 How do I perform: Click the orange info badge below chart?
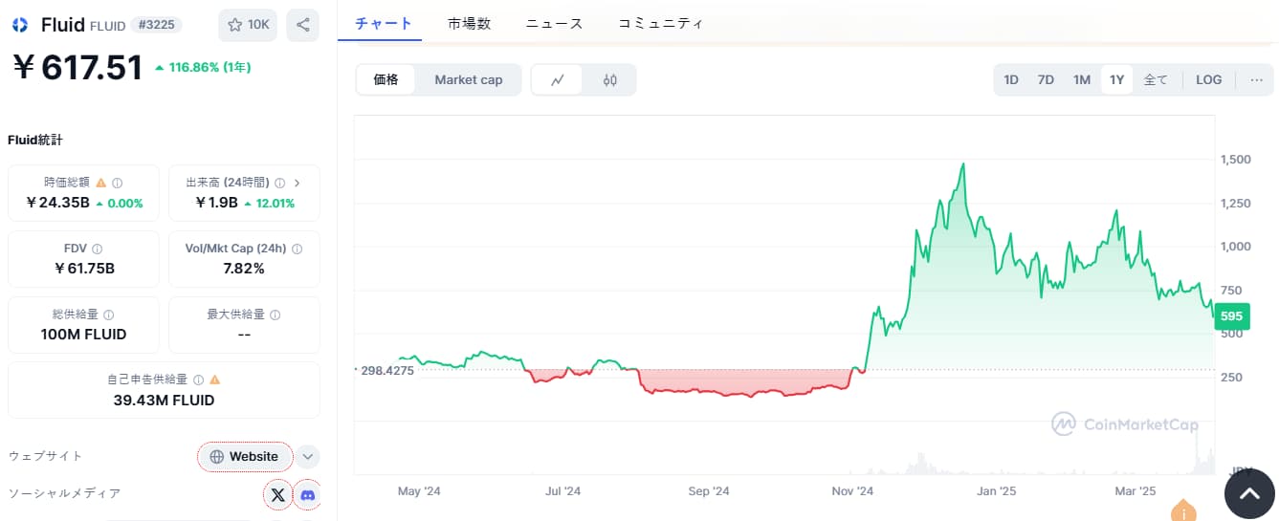click(1183, 511)
